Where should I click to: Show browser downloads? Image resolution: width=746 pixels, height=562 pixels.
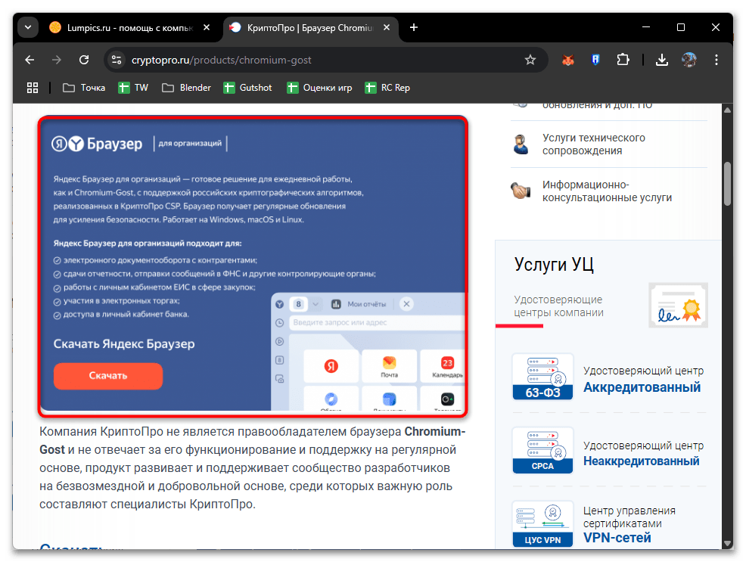tap(662, 60)
